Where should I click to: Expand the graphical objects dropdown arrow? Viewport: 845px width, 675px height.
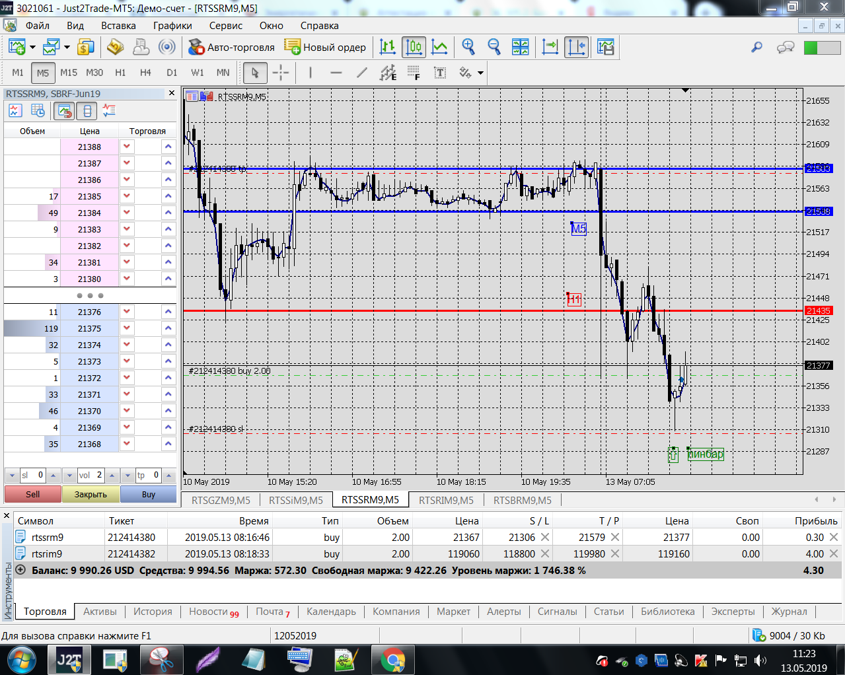click(x=480, y=73)
